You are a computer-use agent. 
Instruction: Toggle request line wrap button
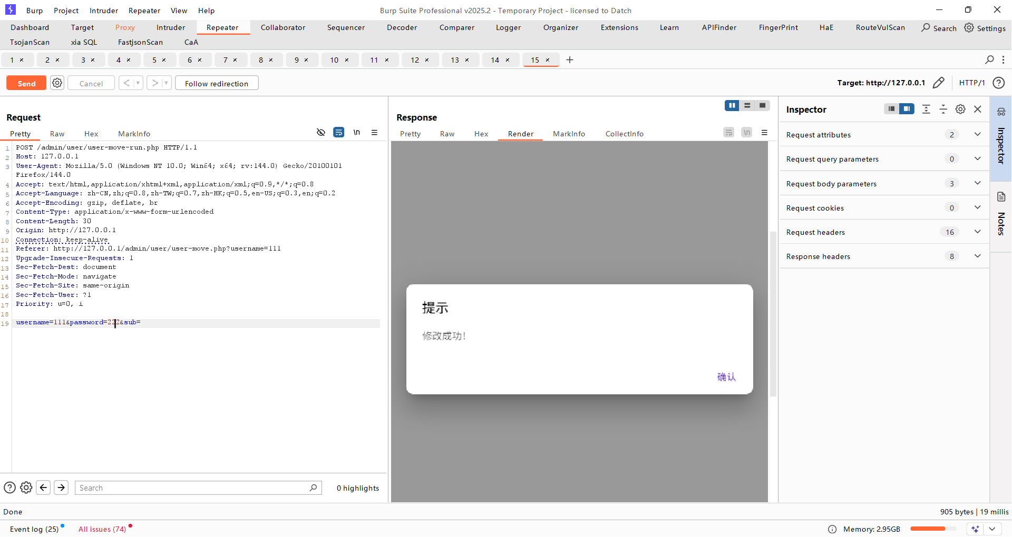(x=338, y=133)
